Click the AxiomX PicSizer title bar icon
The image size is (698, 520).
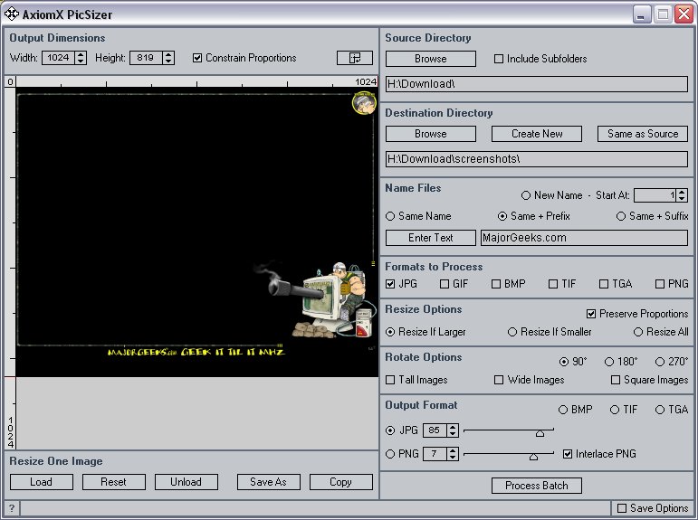click(12, 14)
